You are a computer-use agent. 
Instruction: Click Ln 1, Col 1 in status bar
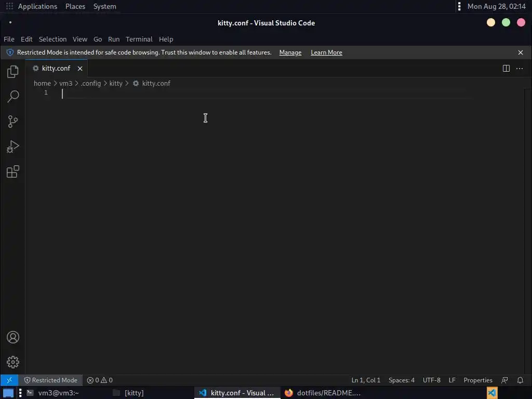(x=366, y=380)
